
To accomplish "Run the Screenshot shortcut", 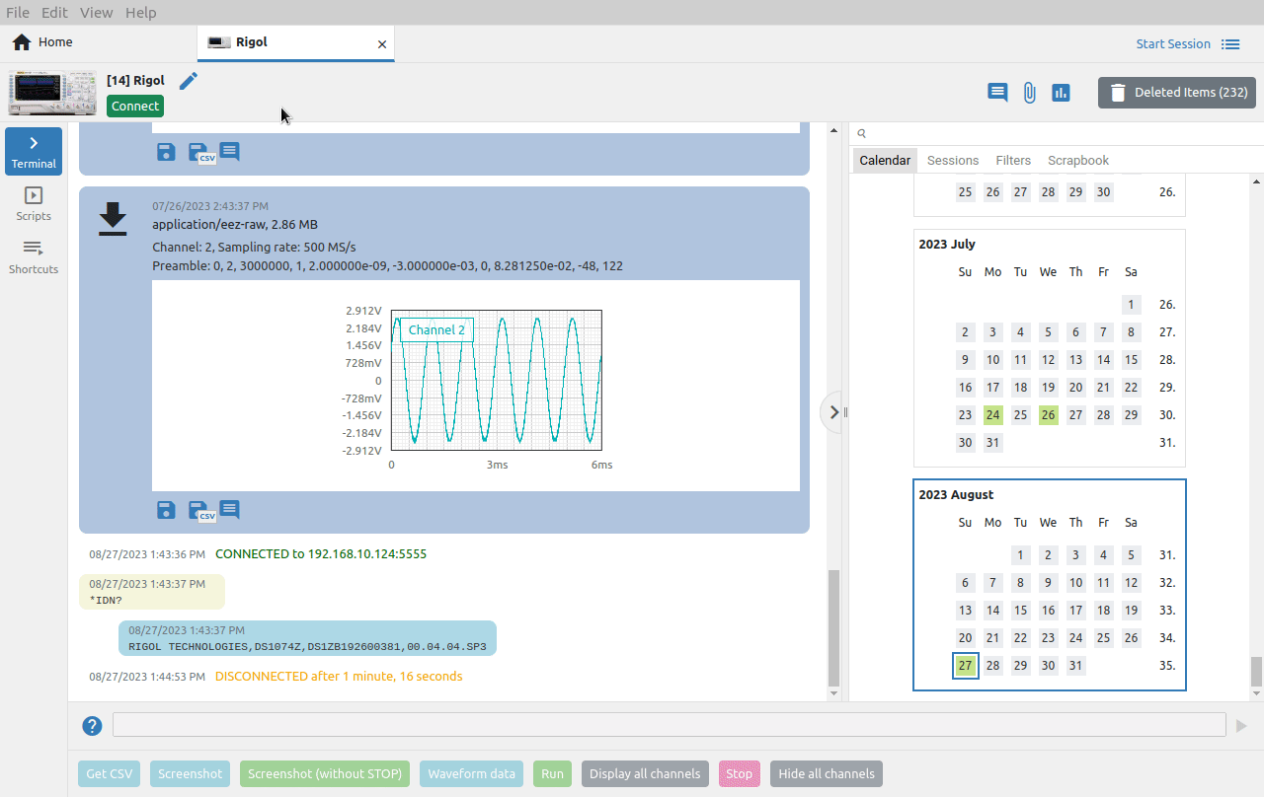I will 191,773.
